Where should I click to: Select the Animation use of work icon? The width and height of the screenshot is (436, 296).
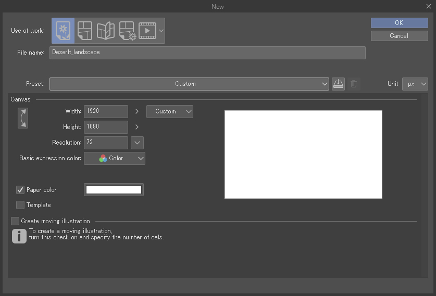pos(147,31)
